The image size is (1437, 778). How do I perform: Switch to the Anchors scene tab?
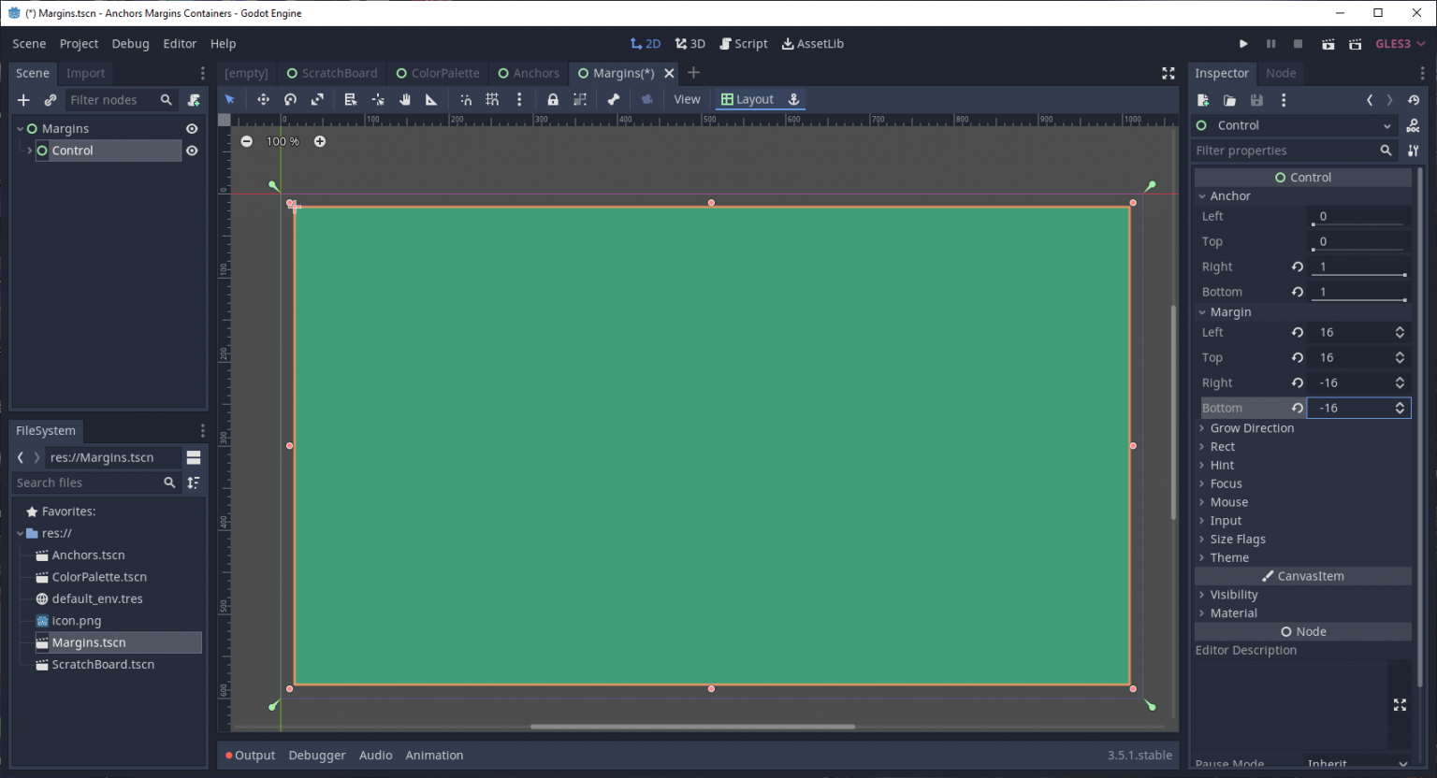(529, 73)
